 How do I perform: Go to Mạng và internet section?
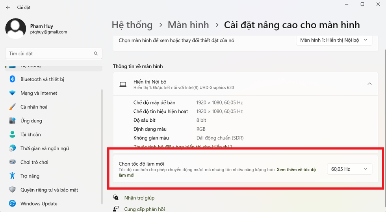(x=54, y=93)
